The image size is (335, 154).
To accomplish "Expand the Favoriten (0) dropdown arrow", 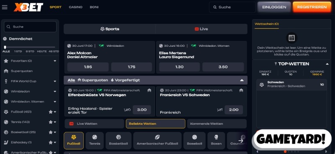I will coord(55,61).
